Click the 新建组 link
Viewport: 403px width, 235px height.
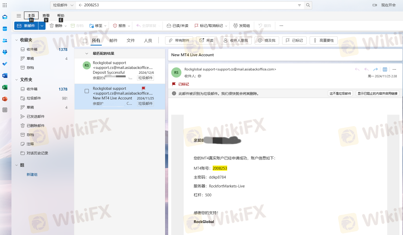coord(32,174)
